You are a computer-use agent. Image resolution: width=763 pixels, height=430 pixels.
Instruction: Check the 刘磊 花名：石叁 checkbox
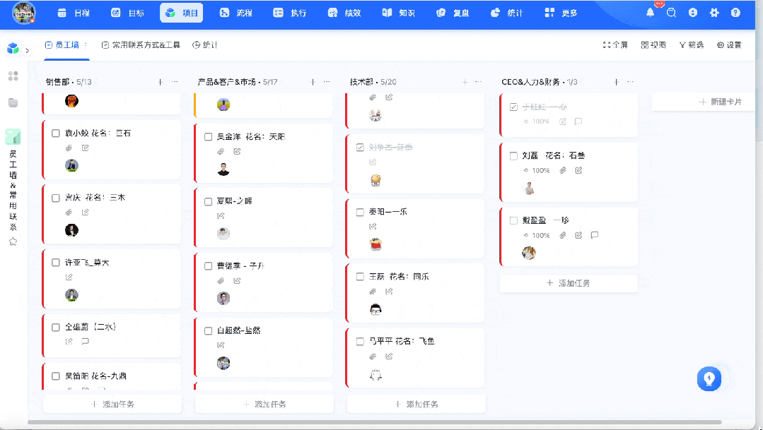[513, 156]
